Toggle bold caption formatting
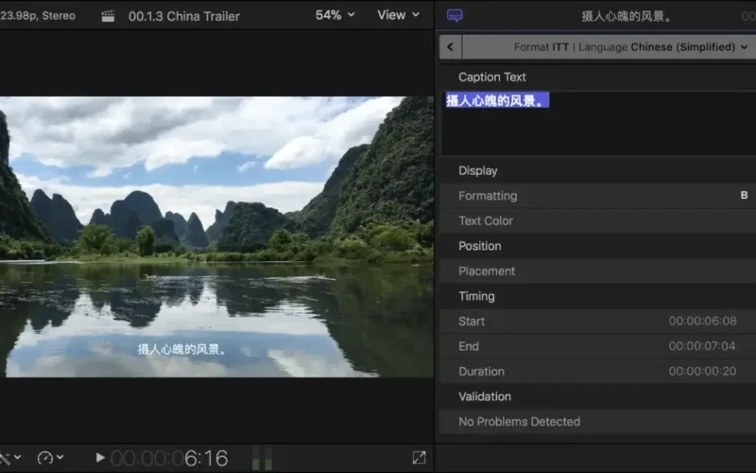The image size is (756, 473). [x=744, y=196]
